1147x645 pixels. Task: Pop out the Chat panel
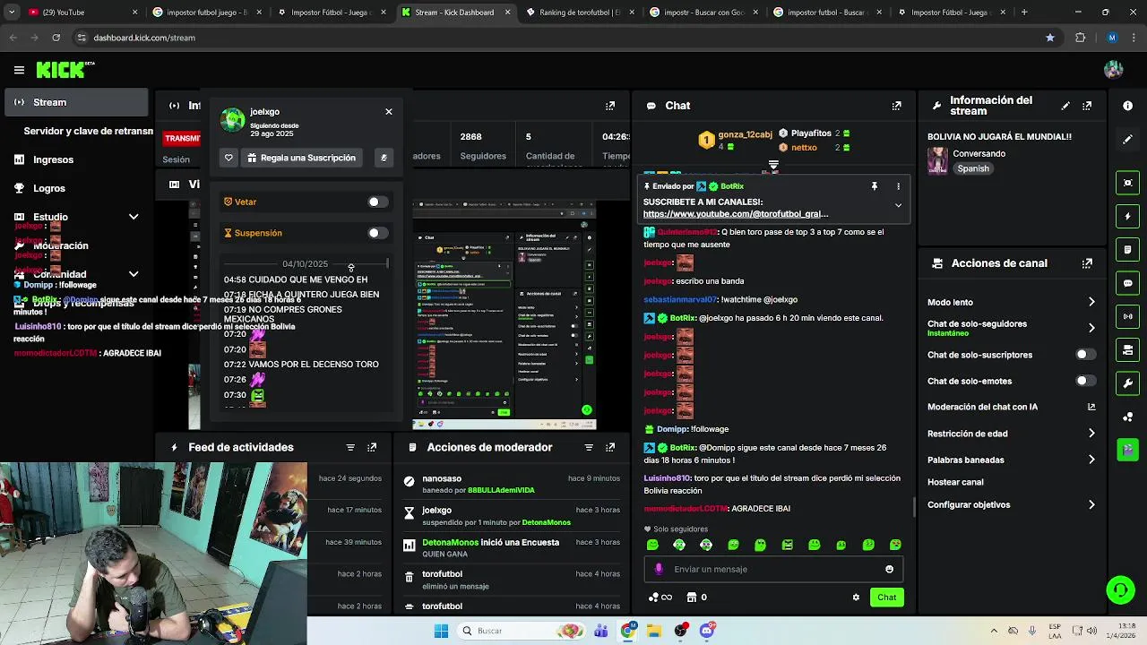click(896, 106)
